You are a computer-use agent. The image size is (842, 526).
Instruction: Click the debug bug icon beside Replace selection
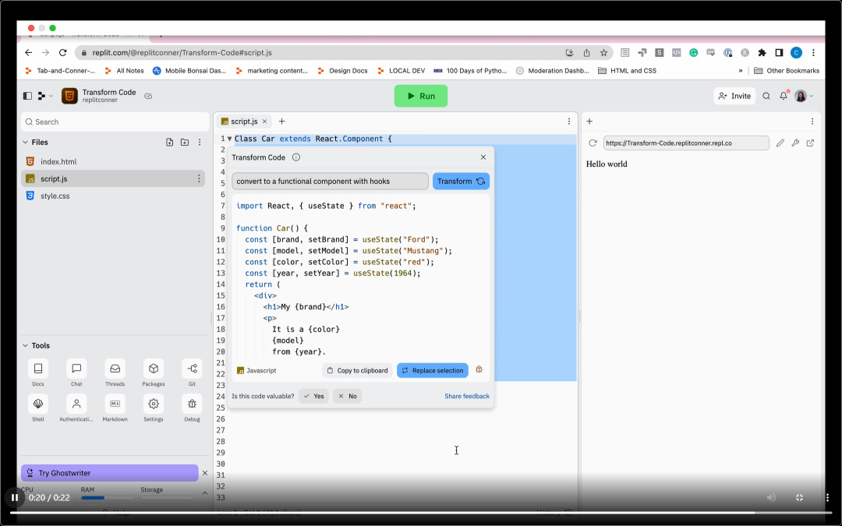(x=479, y=370)
